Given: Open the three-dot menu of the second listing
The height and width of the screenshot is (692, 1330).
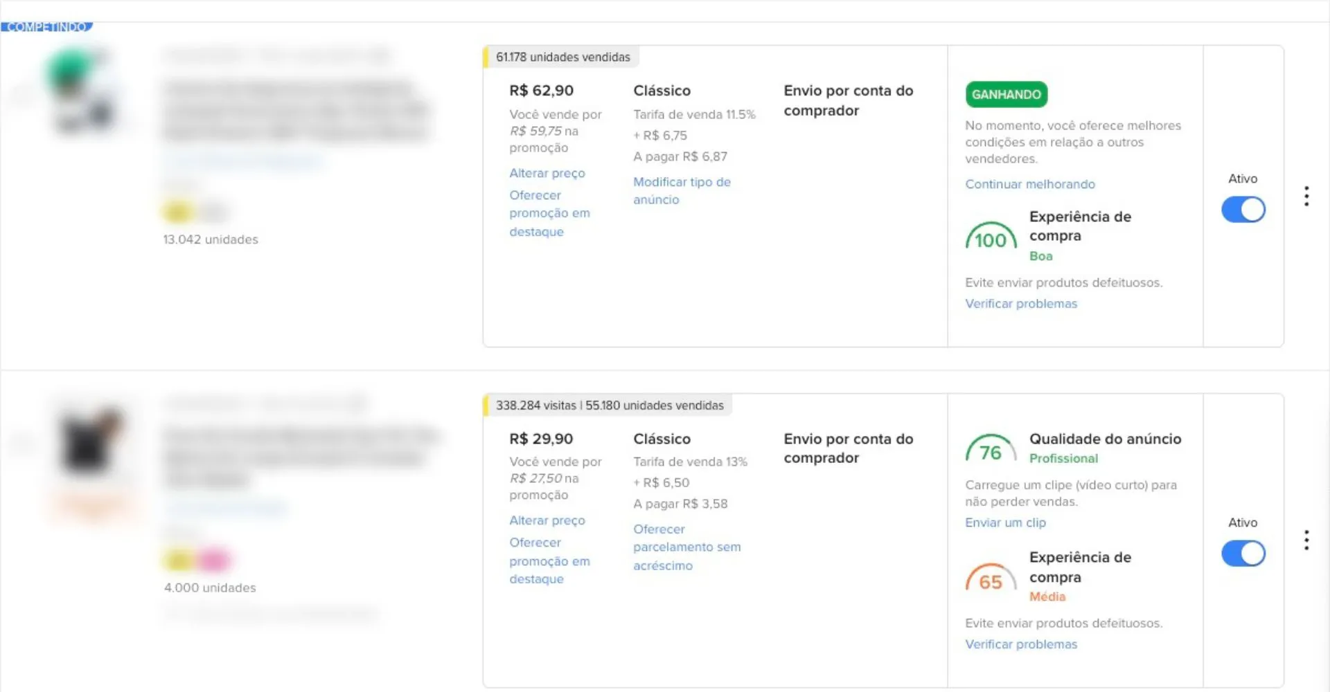Looking at the screenshot, I should (1306, 540).
